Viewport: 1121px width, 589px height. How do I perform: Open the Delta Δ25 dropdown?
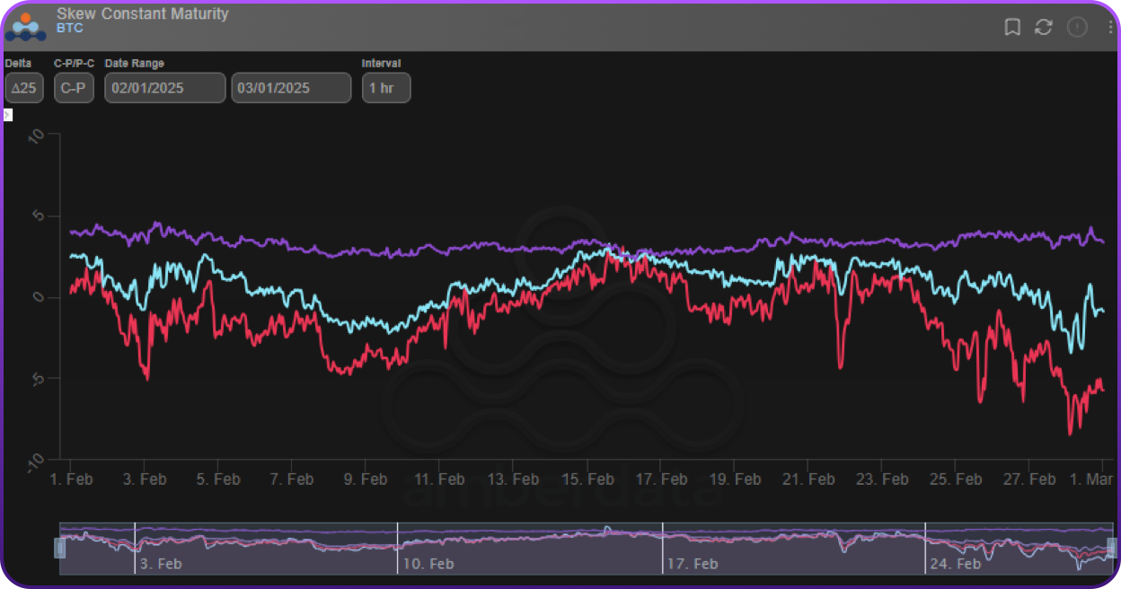[24, 88]
